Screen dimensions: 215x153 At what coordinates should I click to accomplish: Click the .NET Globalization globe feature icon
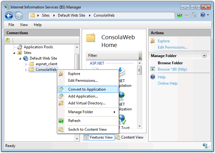click(122, 96)
